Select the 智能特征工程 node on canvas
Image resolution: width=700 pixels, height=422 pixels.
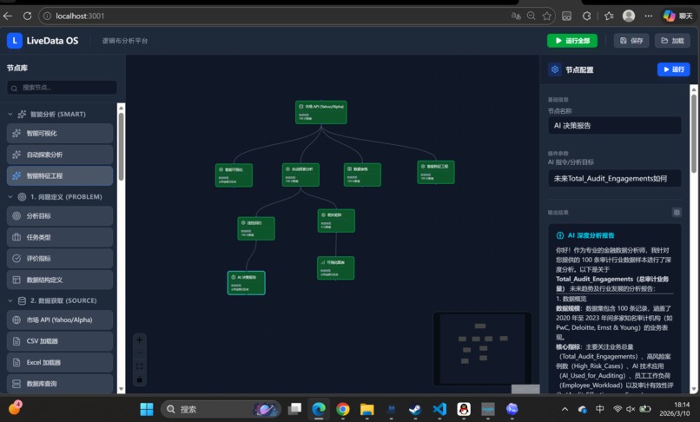coord(436,172)
